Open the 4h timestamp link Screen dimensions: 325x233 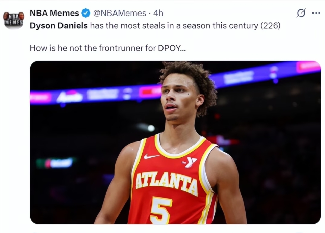tap(158, 13)
